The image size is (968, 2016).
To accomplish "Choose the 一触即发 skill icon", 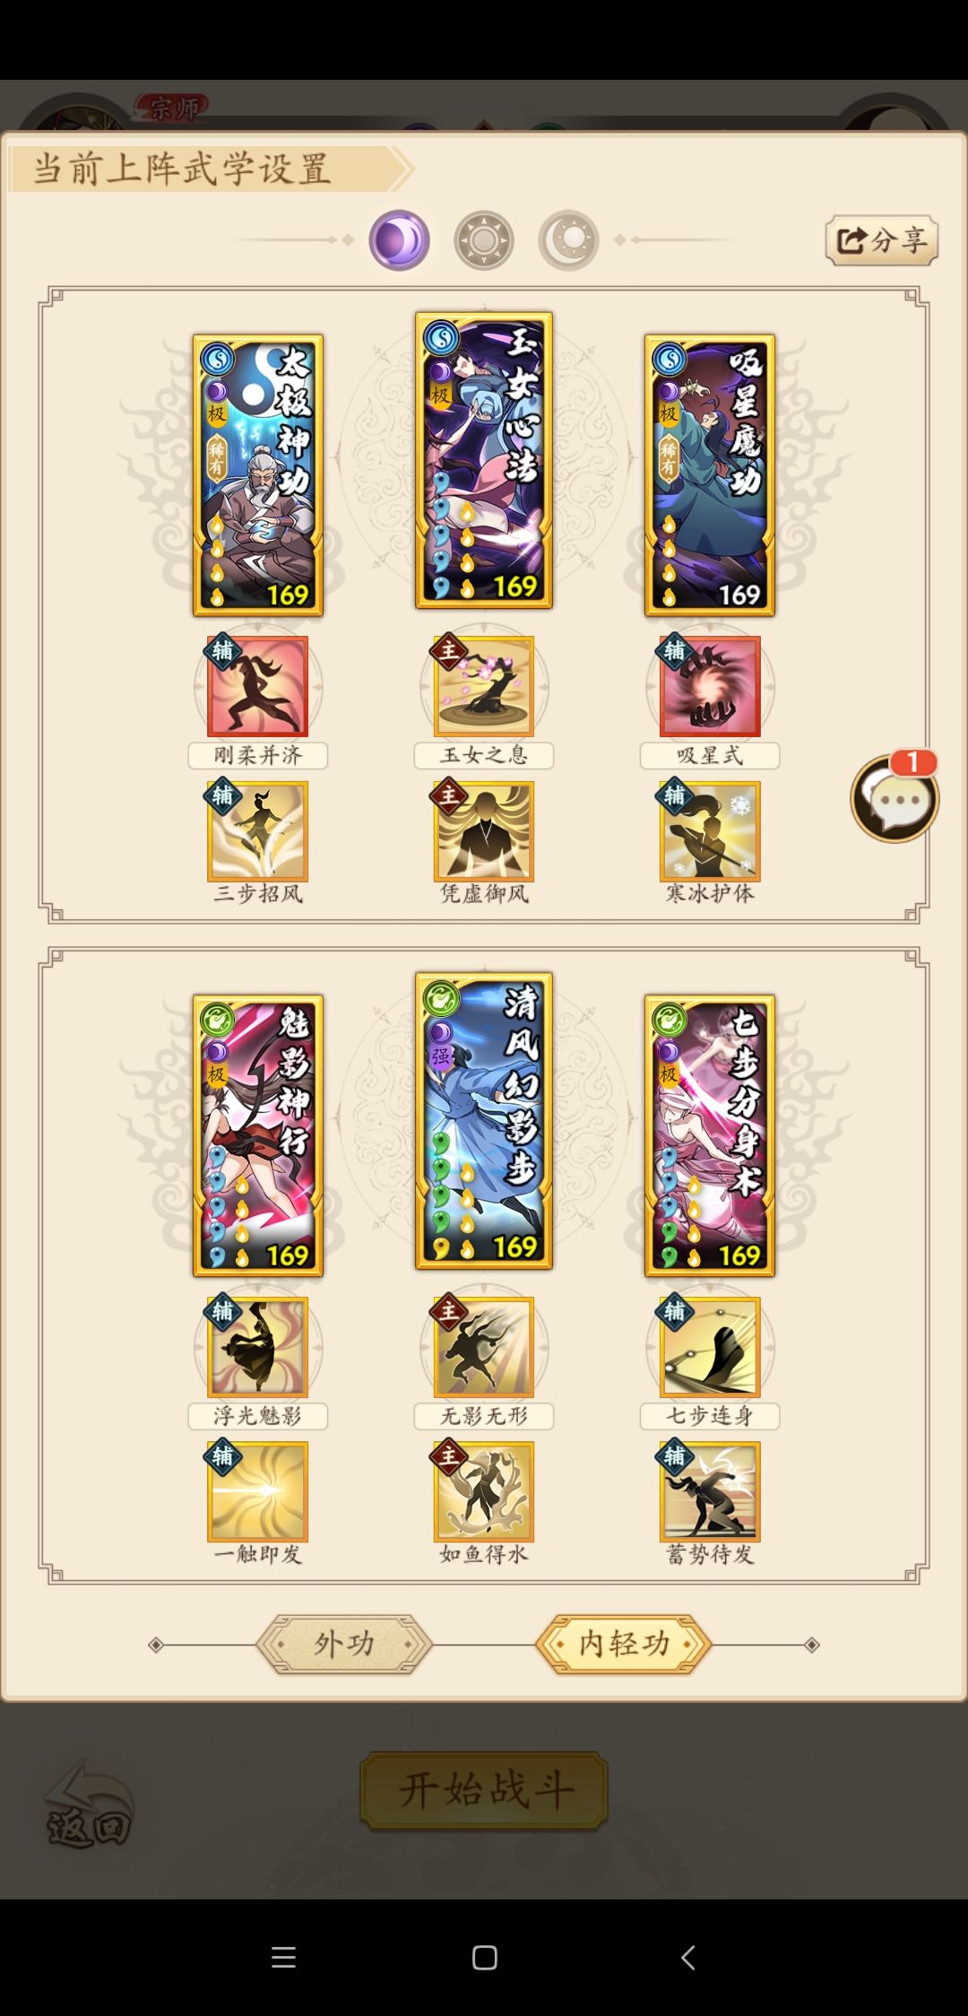I will (258, 1491).
